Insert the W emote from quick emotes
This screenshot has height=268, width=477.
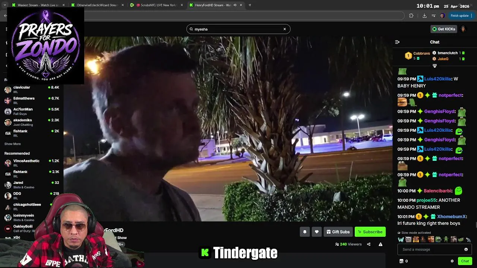tap(401, 239)
